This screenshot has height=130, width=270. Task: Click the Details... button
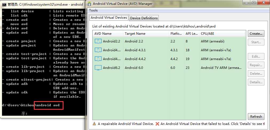click(x=256, y=82)
